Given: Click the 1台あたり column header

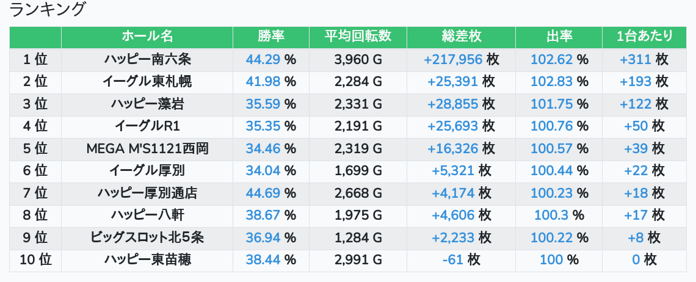Looking at the screenshot, I should pos(645,37).
